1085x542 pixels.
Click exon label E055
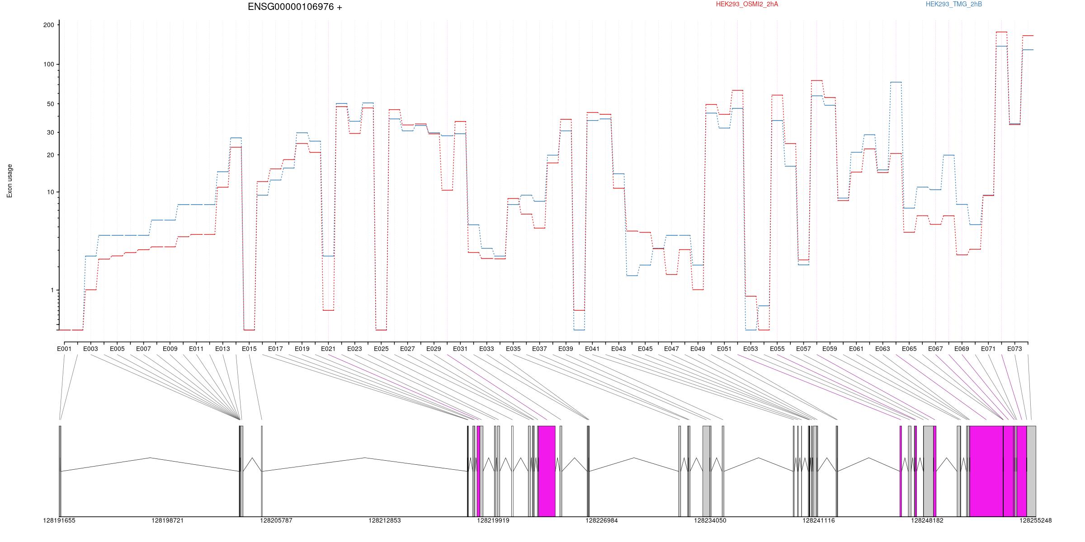tap(777, 349)
